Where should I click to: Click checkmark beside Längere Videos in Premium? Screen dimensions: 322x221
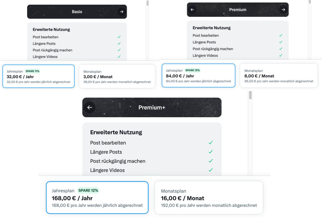tap(281, 55)
